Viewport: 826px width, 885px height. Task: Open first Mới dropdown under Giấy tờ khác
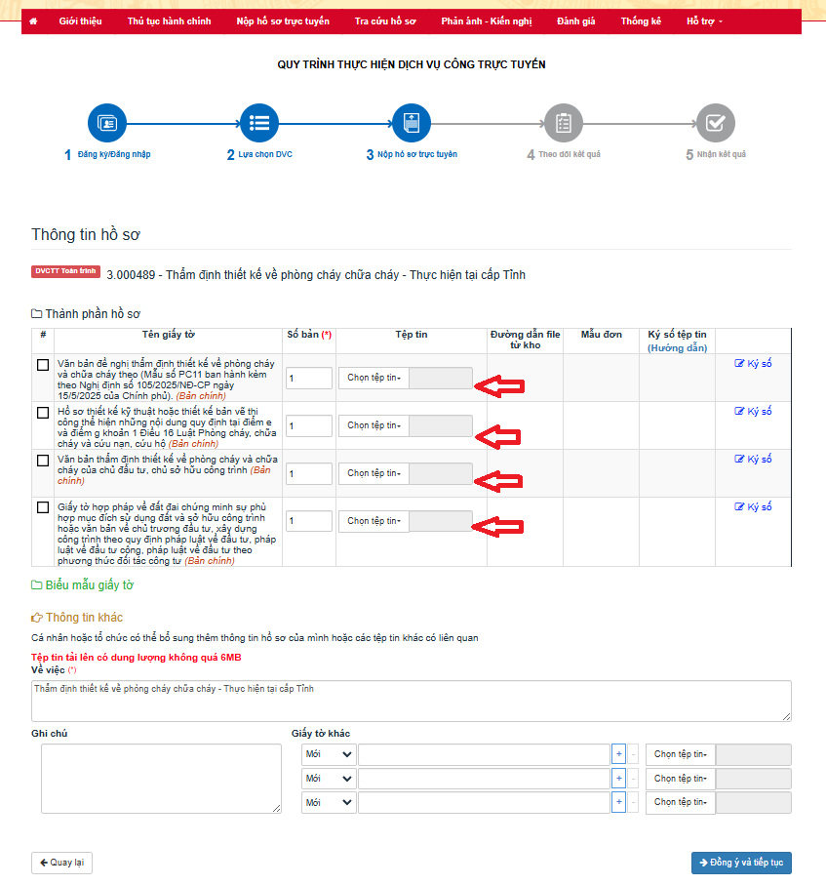pyautogui.click(x=329, y=754)
